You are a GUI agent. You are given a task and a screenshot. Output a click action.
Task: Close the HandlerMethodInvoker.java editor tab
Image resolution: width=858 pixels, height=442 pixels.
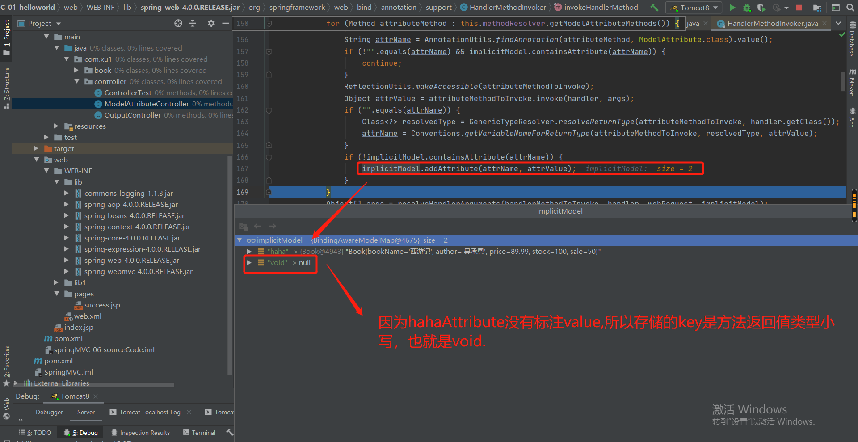pos(824,23)
